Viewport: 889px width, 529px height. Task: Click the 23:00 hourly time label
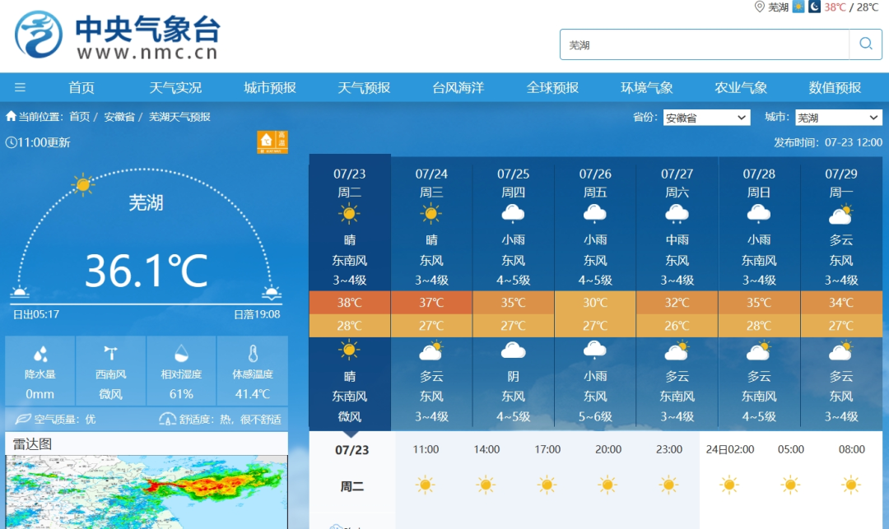[669, 449]
